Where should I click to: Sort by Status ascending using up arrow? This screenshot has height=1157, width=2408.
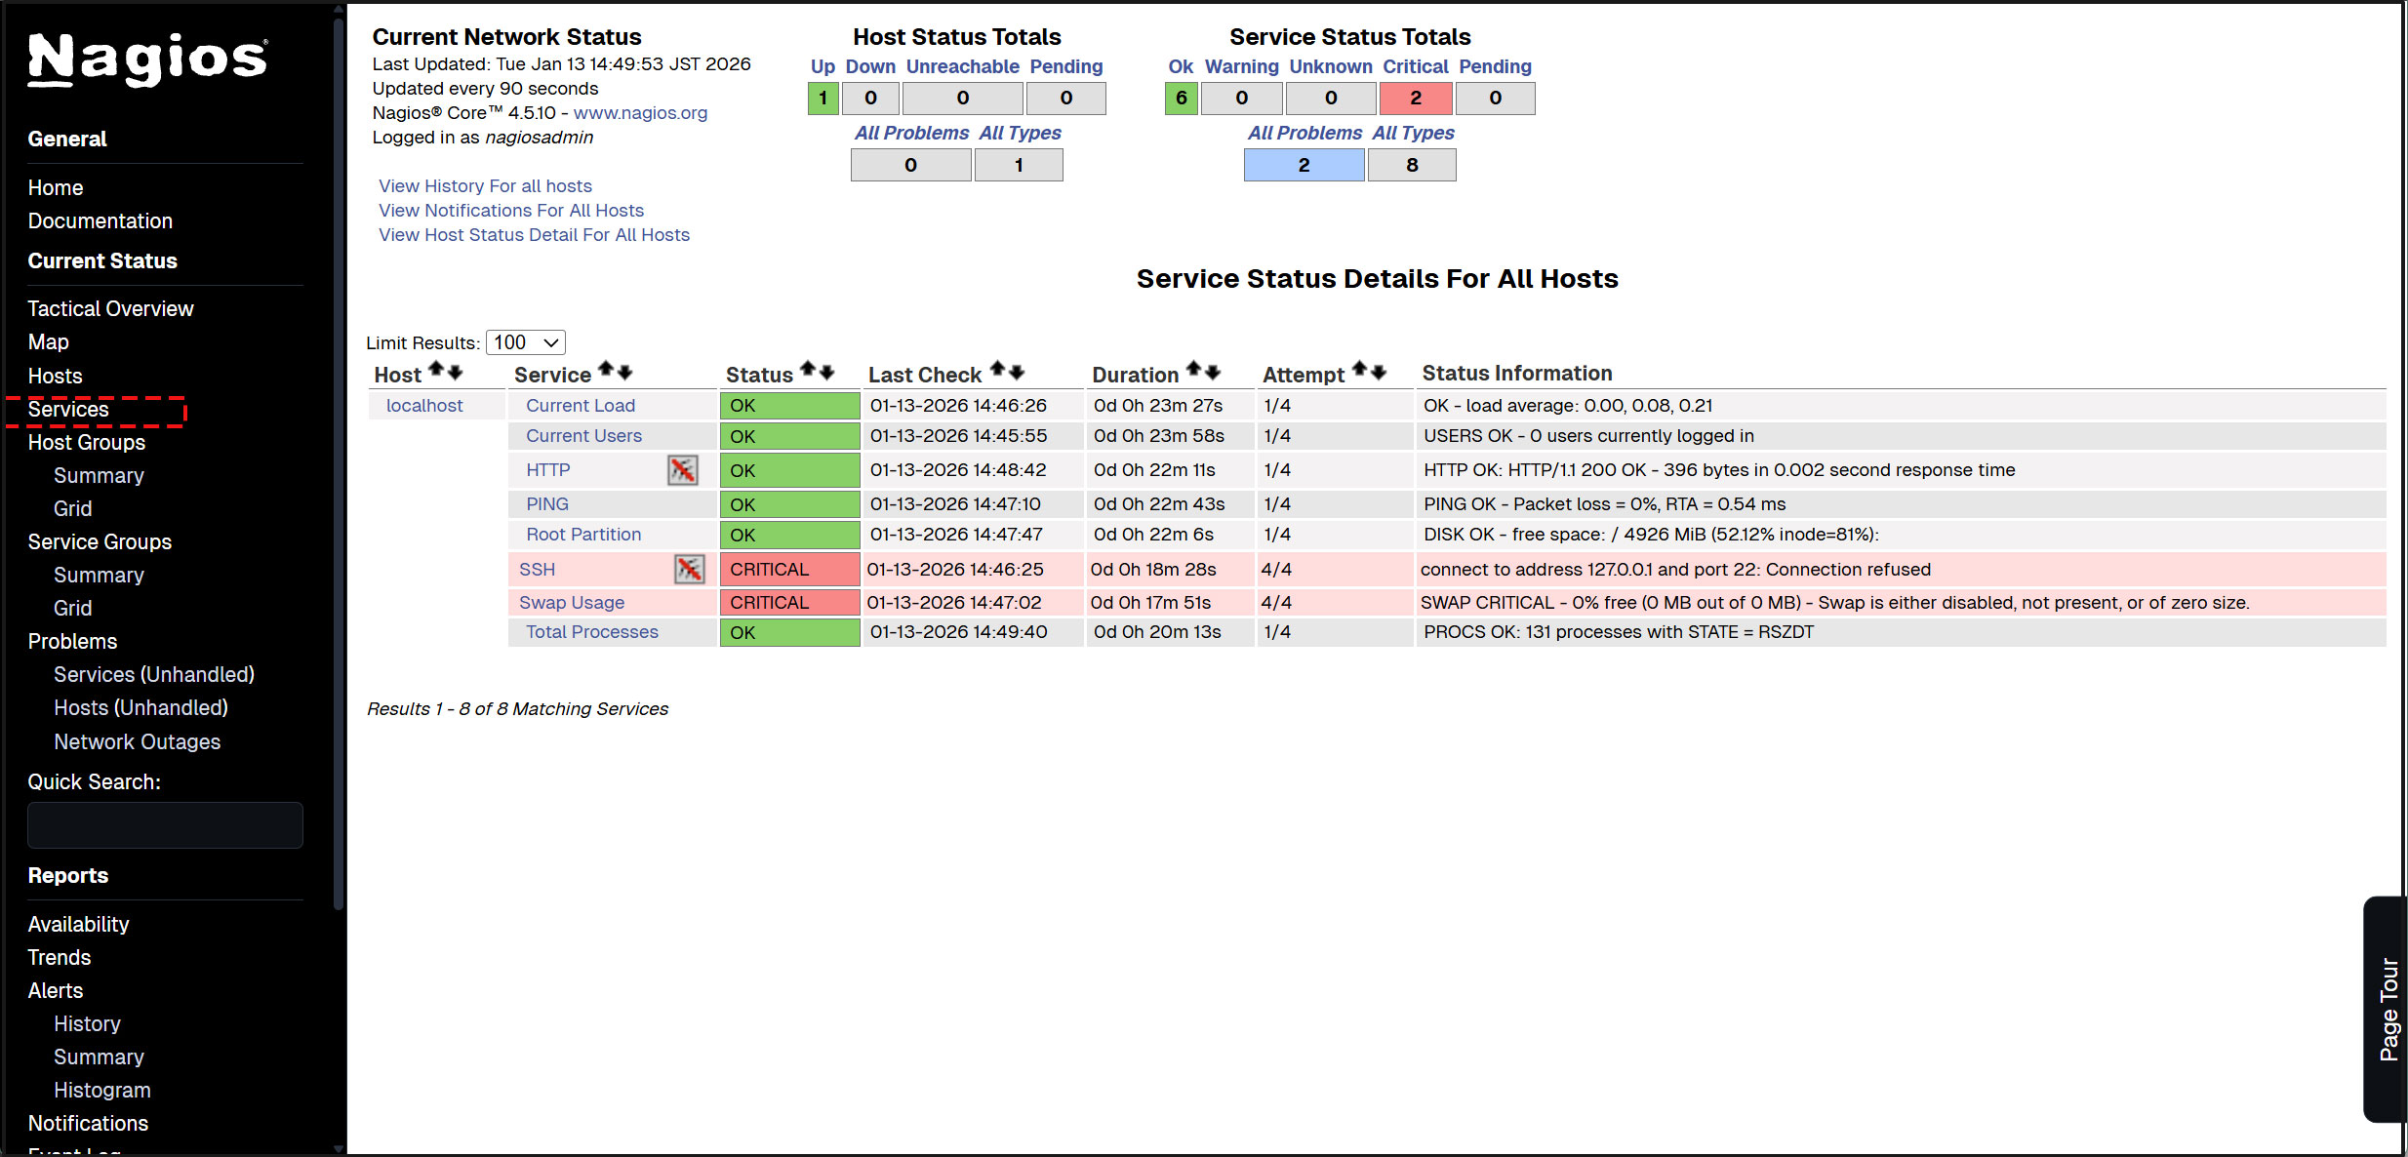point(807,370)
